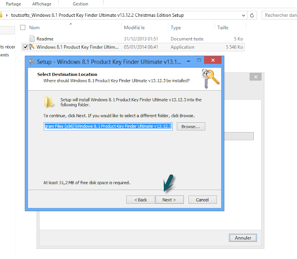Refresh the Explorer folder view

252,15
